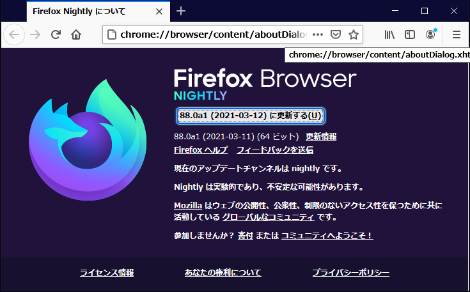Screen dimensions: 470x292
Task: Open a new tab with plus button
Action: point(181,11)
